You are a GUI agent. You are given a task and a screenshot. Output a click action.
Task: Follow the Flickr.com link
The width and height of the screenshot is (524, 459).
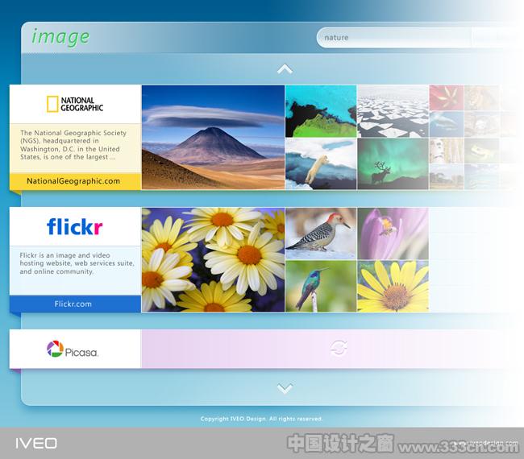[x=73, y=304]
